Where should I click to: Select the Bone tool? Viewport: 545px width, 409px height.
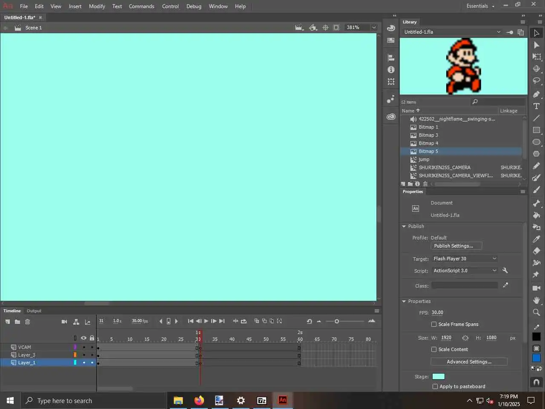click(536, 203)
